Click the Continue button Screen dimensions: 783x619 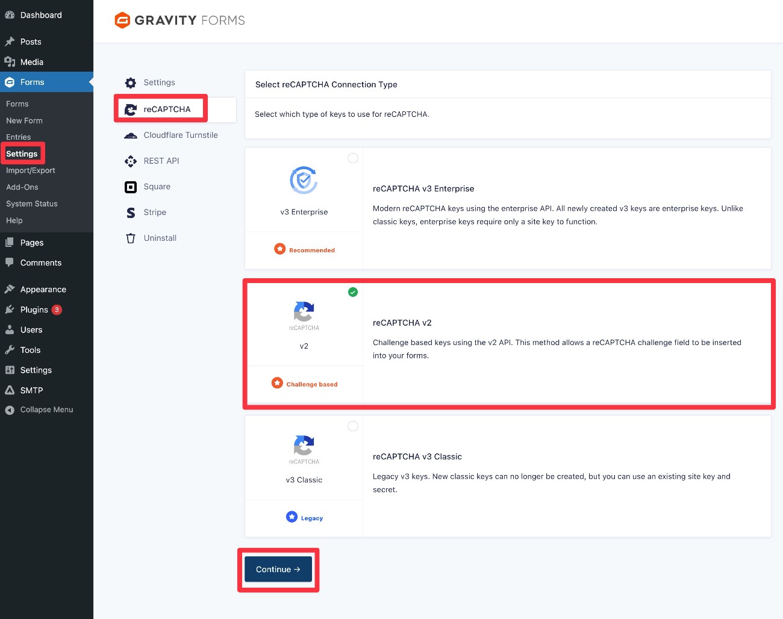coord(278,570)
